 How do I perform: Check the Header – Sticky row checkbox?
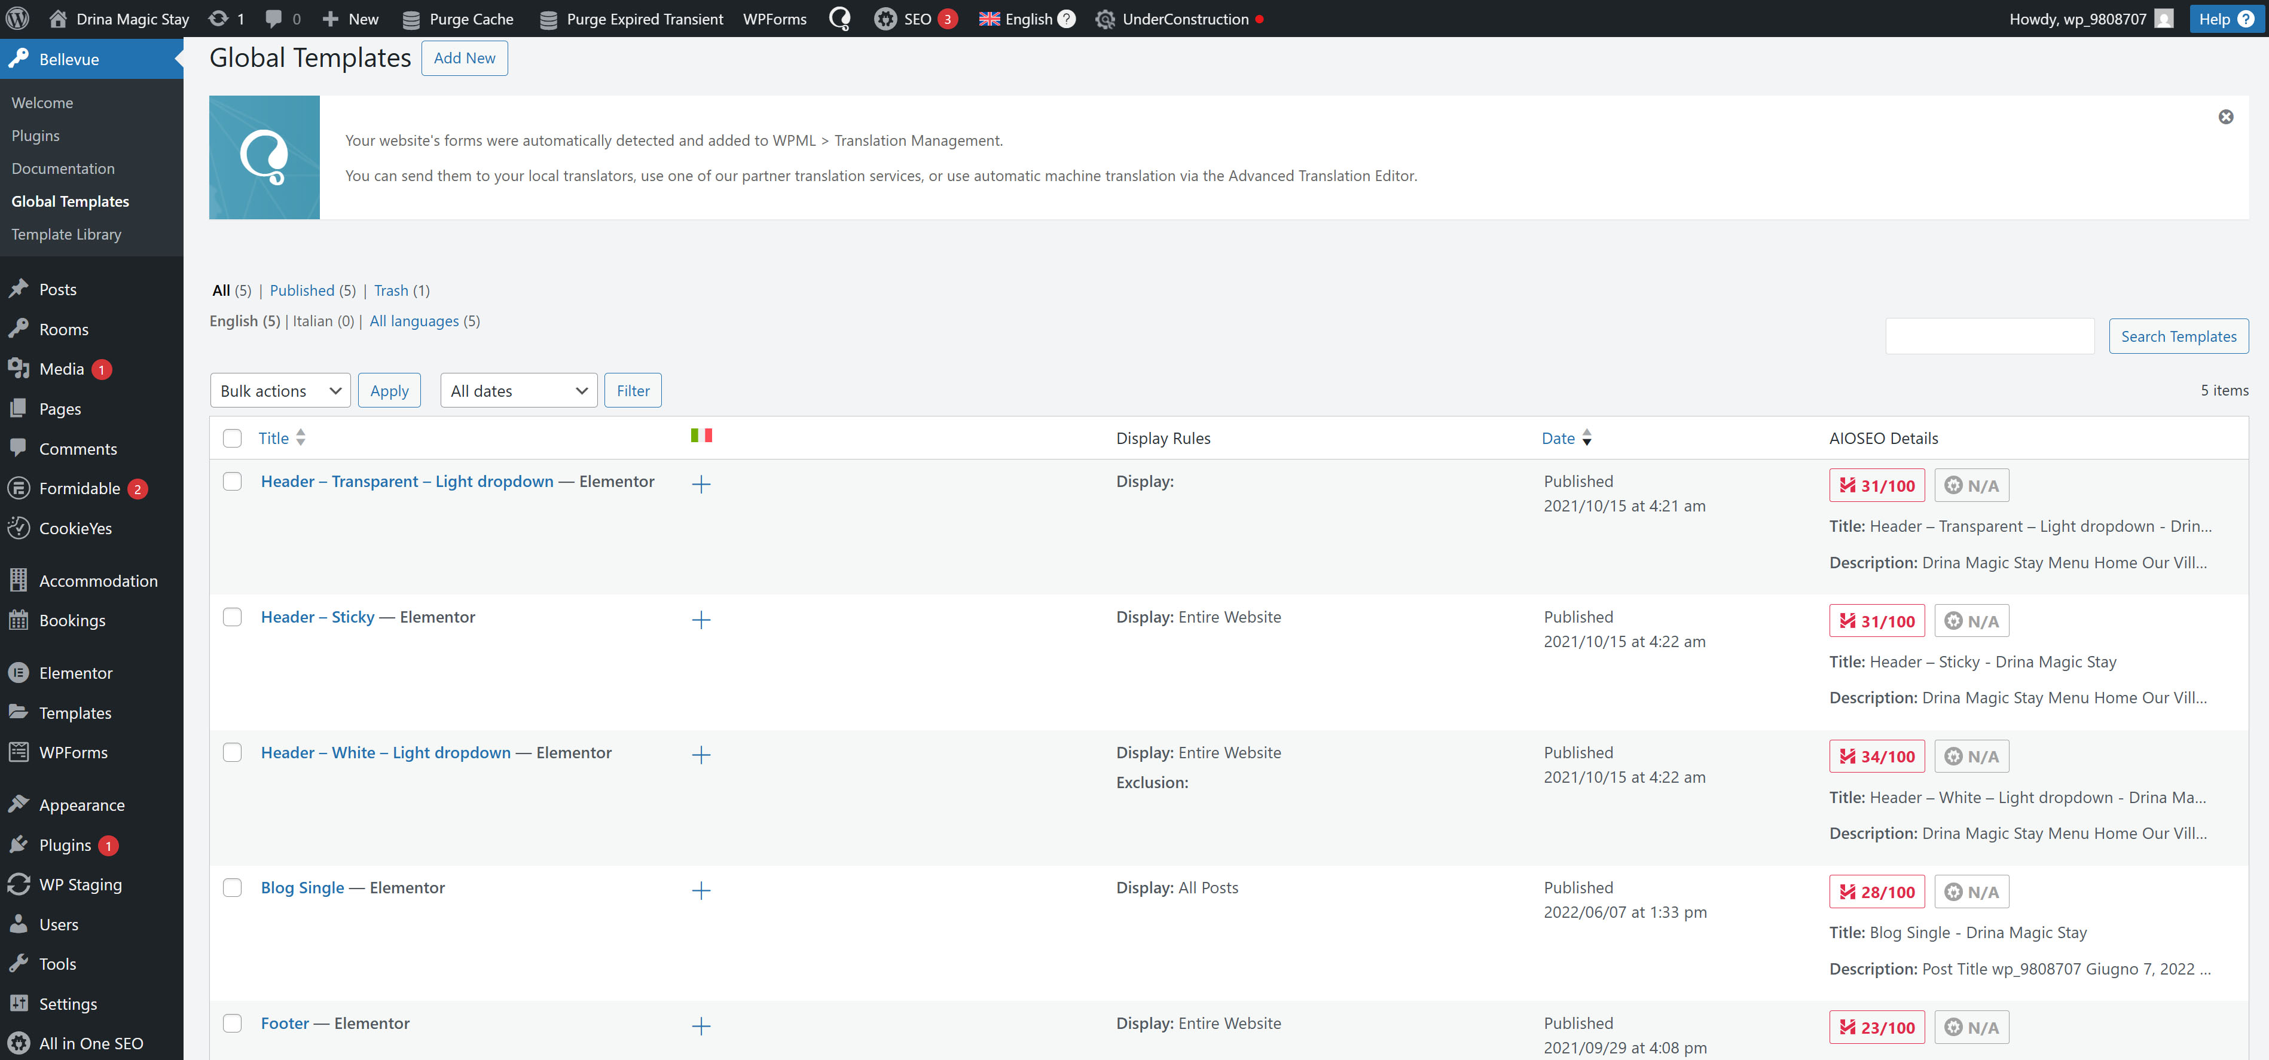coord(233,617)
